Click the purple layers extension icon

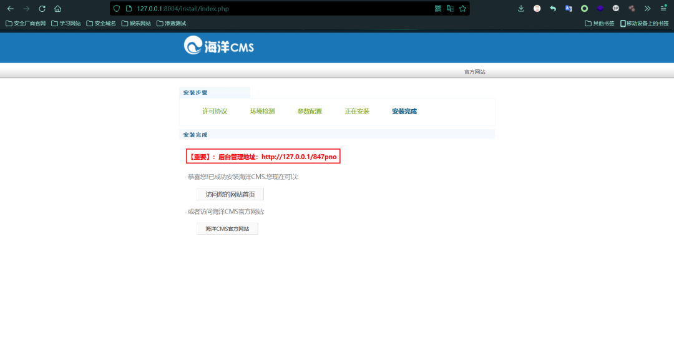600,8
